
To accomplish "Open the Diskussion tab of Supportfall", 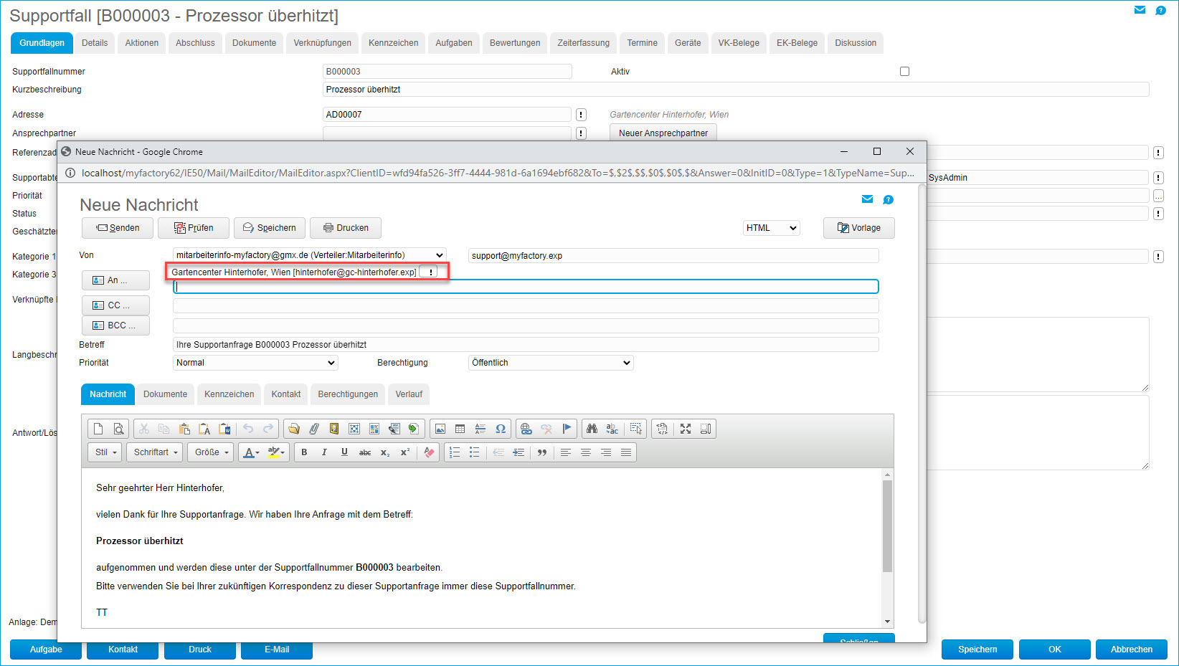I will coord(856,43).
